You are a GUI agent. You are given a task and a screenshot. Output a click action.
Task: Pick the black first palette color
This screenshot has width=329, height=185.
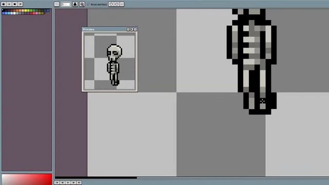tap(3, 10)
